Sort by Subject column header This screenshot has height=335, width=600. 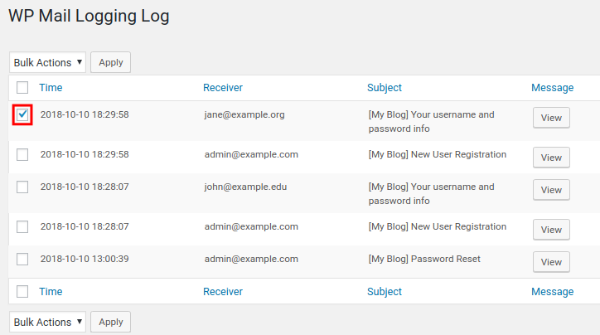tap(385, 88)
